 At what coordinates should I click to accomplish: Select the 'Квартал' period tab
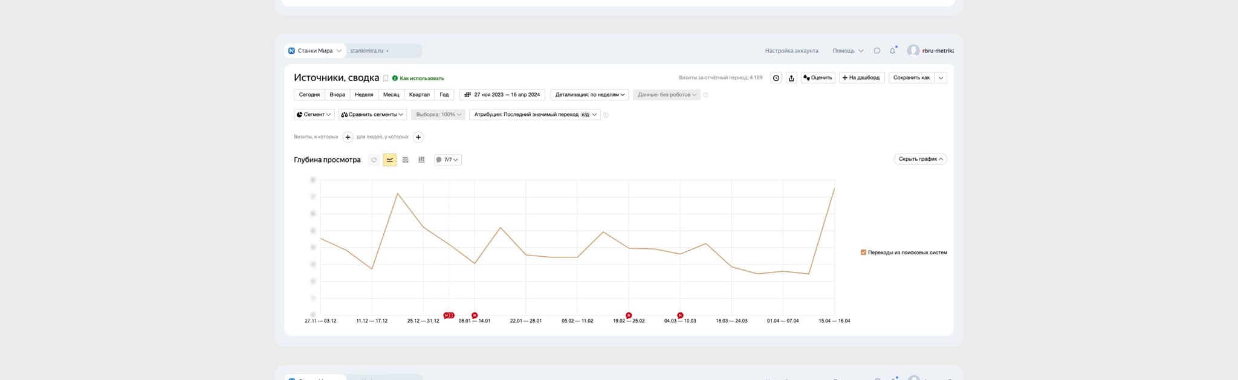pos(419,95)
